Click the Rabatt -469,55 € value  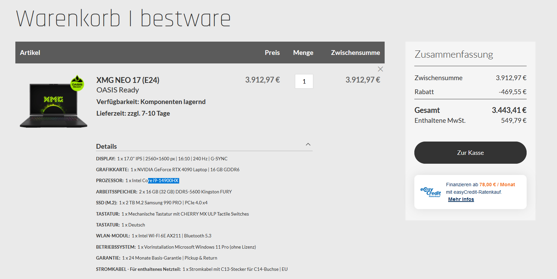512,92
